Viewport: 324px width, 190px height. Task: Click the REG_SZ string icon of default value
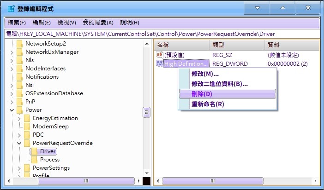point(160,55)
